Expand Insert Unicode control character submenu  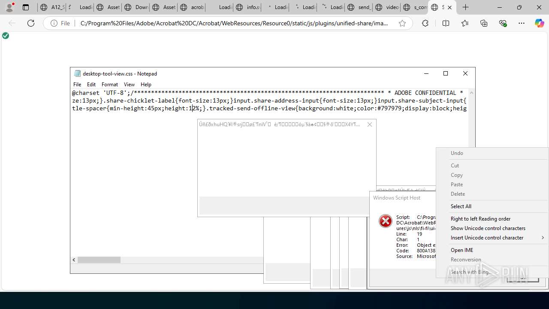pos(492,238)
